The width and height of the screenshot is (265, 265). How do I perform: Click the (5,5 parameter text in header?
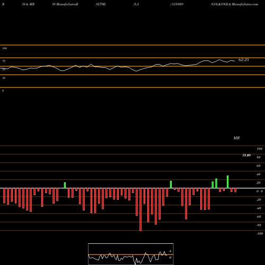tap(136, 4)
